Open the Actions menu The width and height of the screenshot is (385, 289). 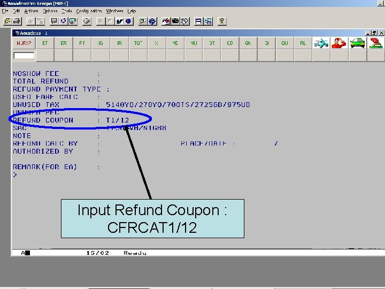[x=31, y=11]
